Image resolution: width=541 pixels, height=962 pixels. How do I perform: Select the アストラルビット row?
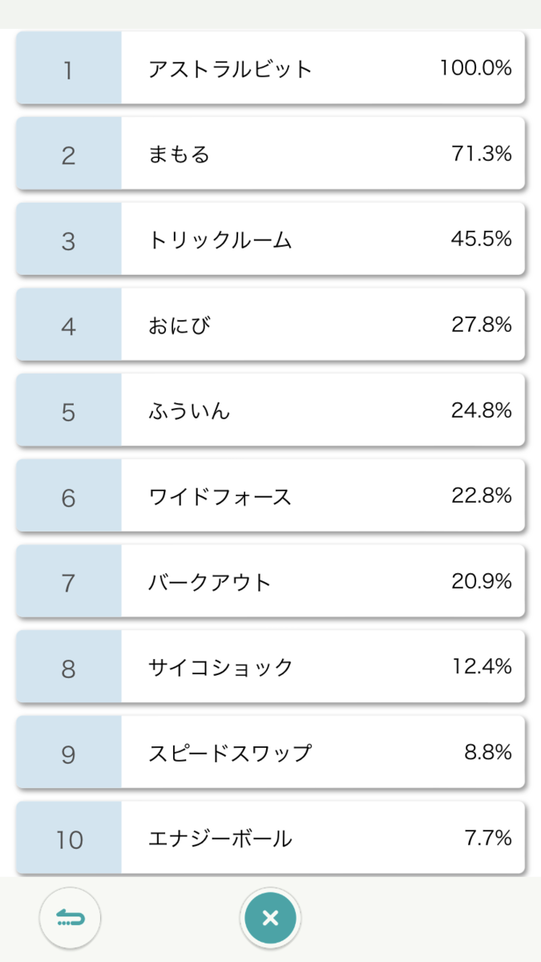pos(270,68)
